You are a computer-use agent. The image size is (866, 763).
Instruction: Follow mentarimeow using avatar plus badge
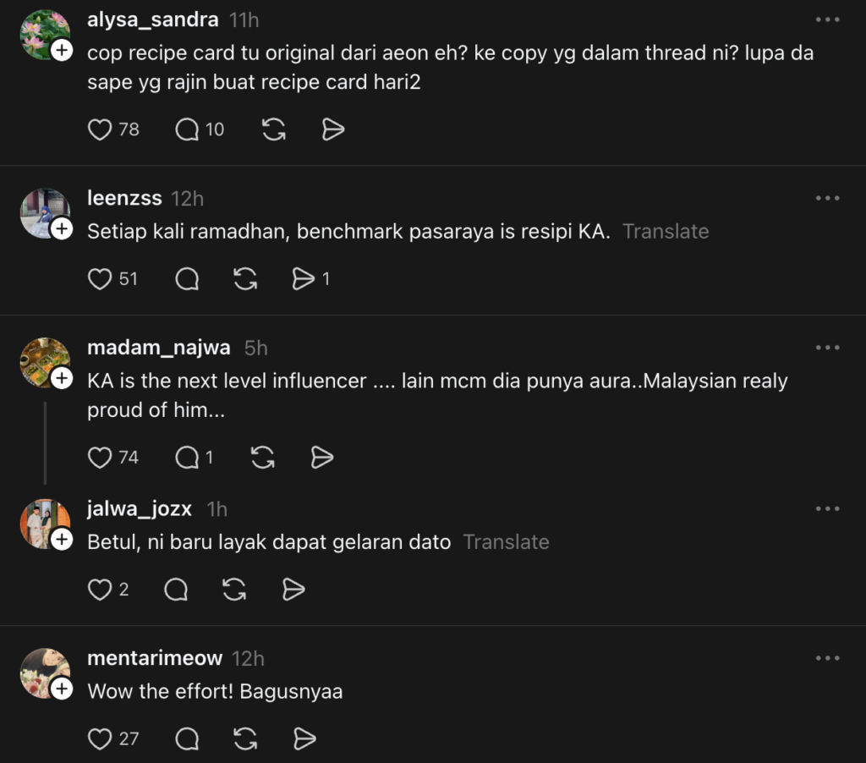[62, 689]
